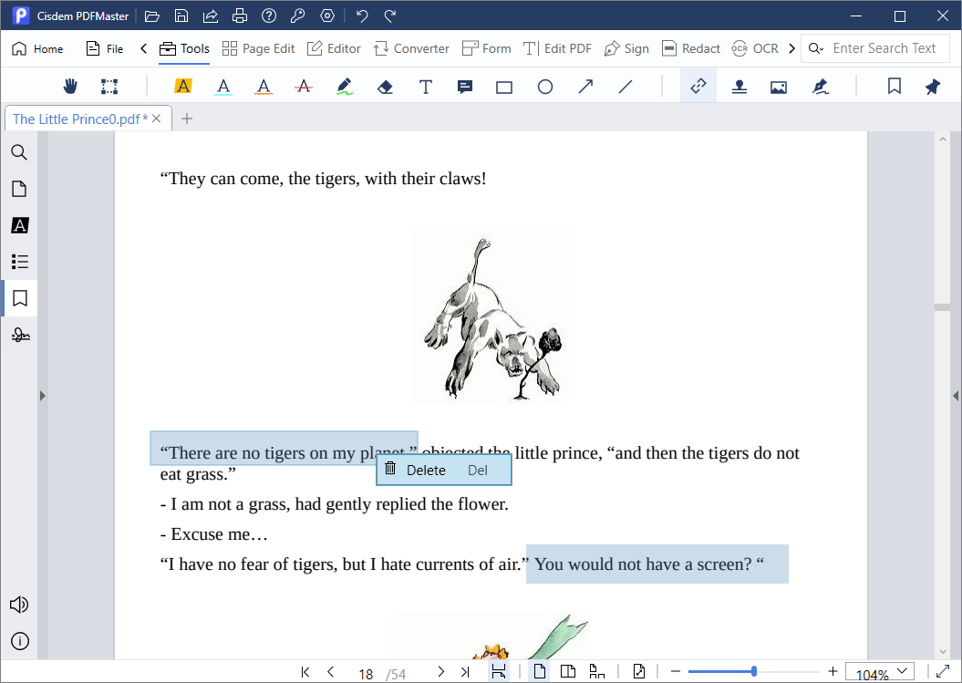Open the Form tab

(x=487, y=48)
